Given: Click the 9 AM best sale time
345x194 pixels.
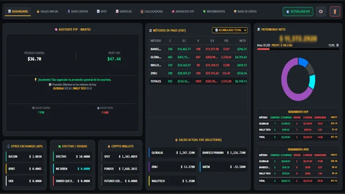Looking at the screenshot, I should pyautogui.click(x=105, y=112).
